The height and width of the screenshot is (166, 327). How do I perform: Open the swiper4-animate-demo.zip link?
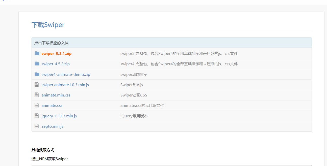66,75
